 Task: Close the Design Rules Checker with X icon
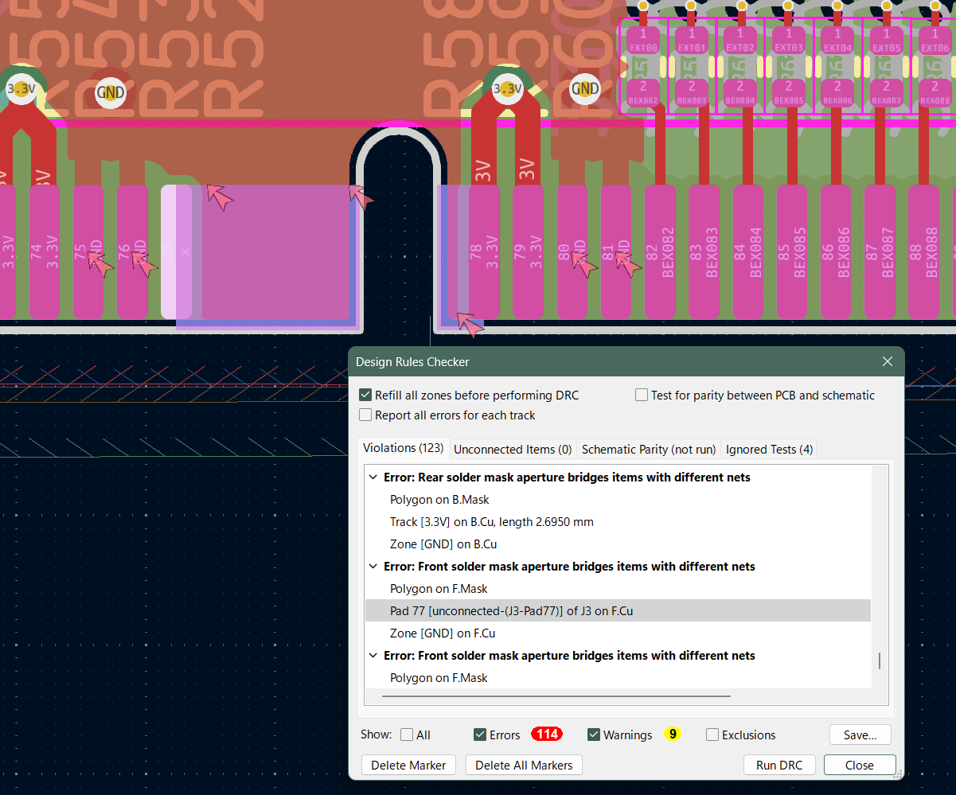coord(888,362)
